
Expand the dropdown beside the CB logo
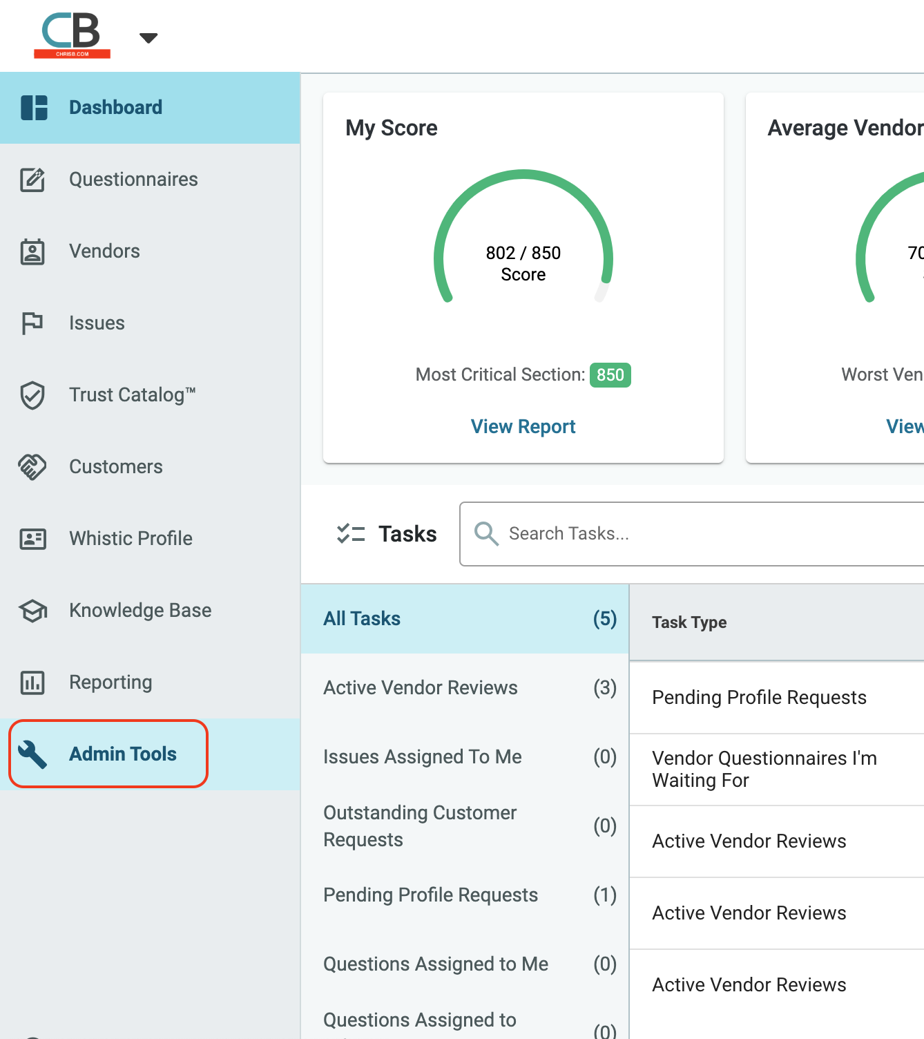coord(148,37)
